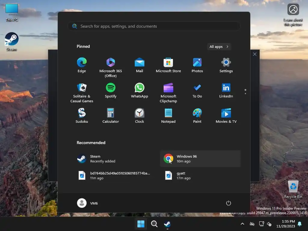The width and height of the screenshot is (308, 231).
Task: Click the muted volume tray icon
Action: click(269, 224)
